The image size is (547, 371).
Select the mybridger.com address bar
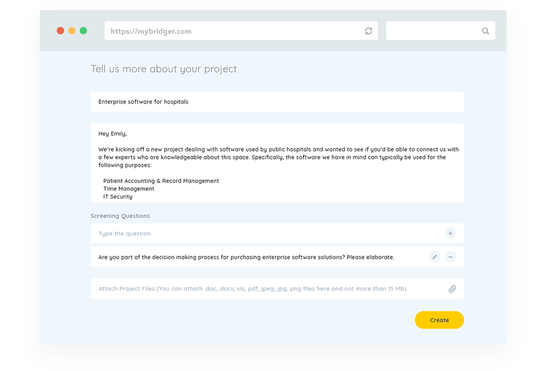[225, 31]
